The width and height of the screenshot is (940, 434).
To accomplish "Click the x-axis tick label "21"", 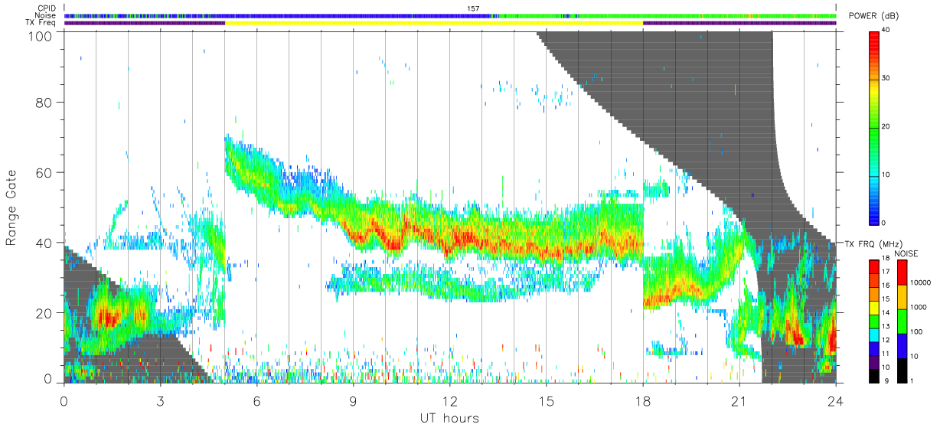I will coord(739,400).
